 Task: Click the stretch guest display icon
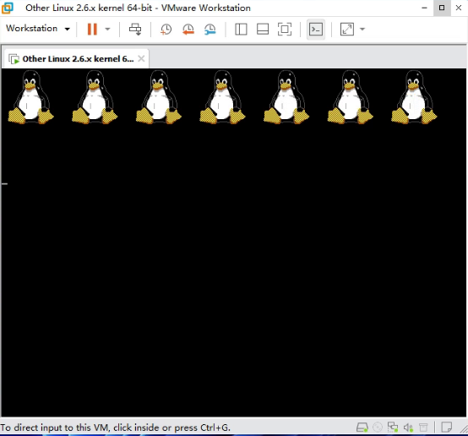coord(347,30)
